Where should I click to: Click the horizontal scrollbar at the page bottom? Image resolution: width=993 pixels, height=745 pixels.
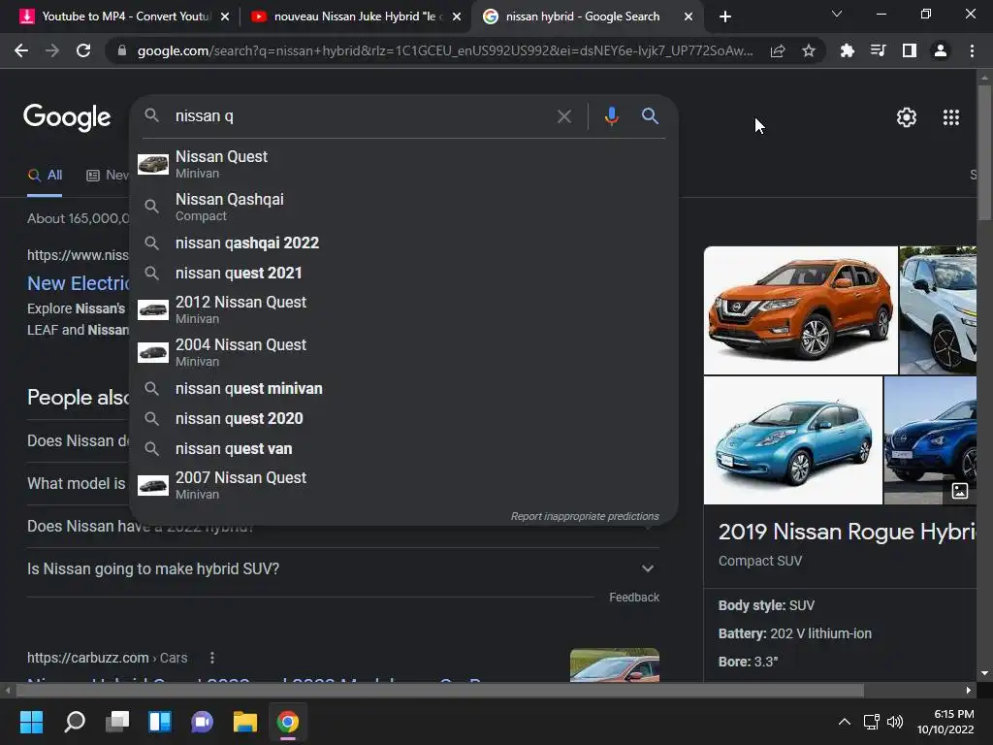pyautogui.click(x=439, y=690)
